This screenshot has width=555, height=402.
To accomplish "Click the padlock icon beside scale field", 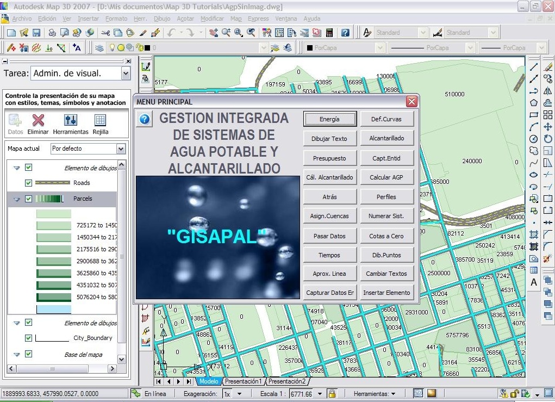I will point(332,393).
